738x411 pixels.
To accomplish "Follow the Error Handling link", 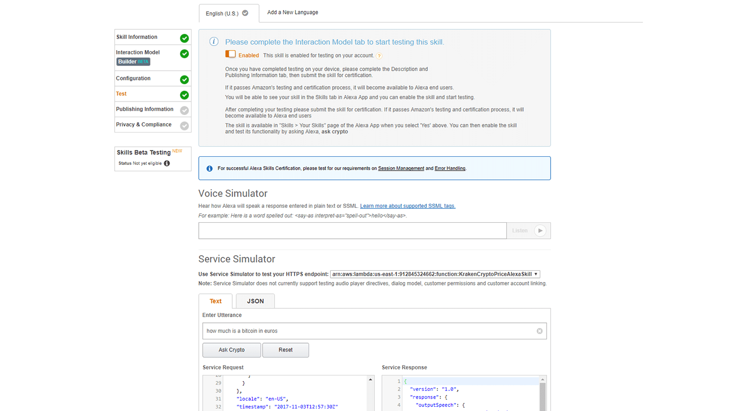I will [x=450, y=169].
